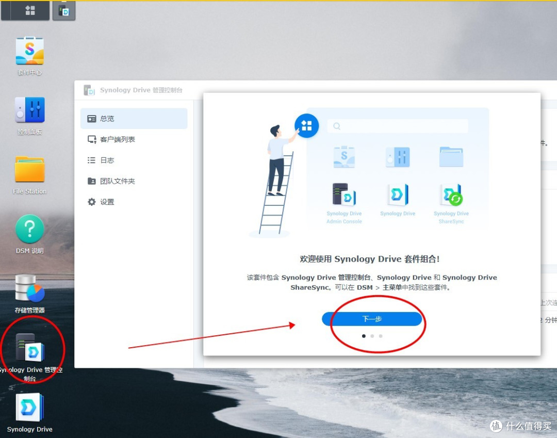
Task: Click the 客户端列表 monitor icon in sidebar
Action: coord(91,139)
